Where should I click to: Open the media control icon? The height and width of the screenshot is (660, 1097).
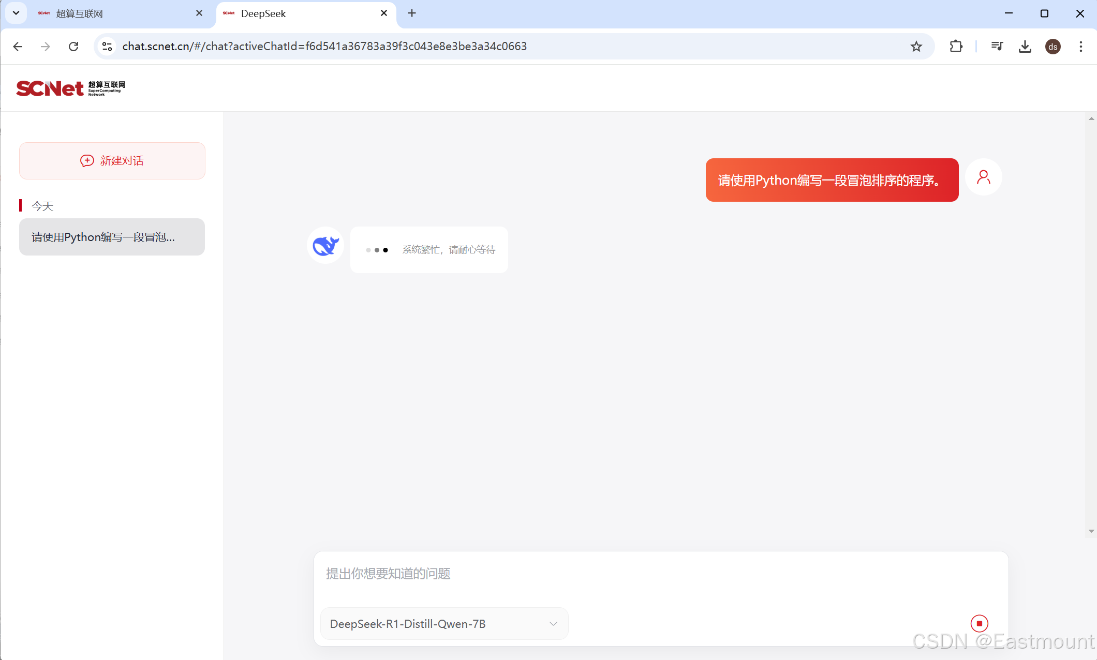[x=997, y=47]
